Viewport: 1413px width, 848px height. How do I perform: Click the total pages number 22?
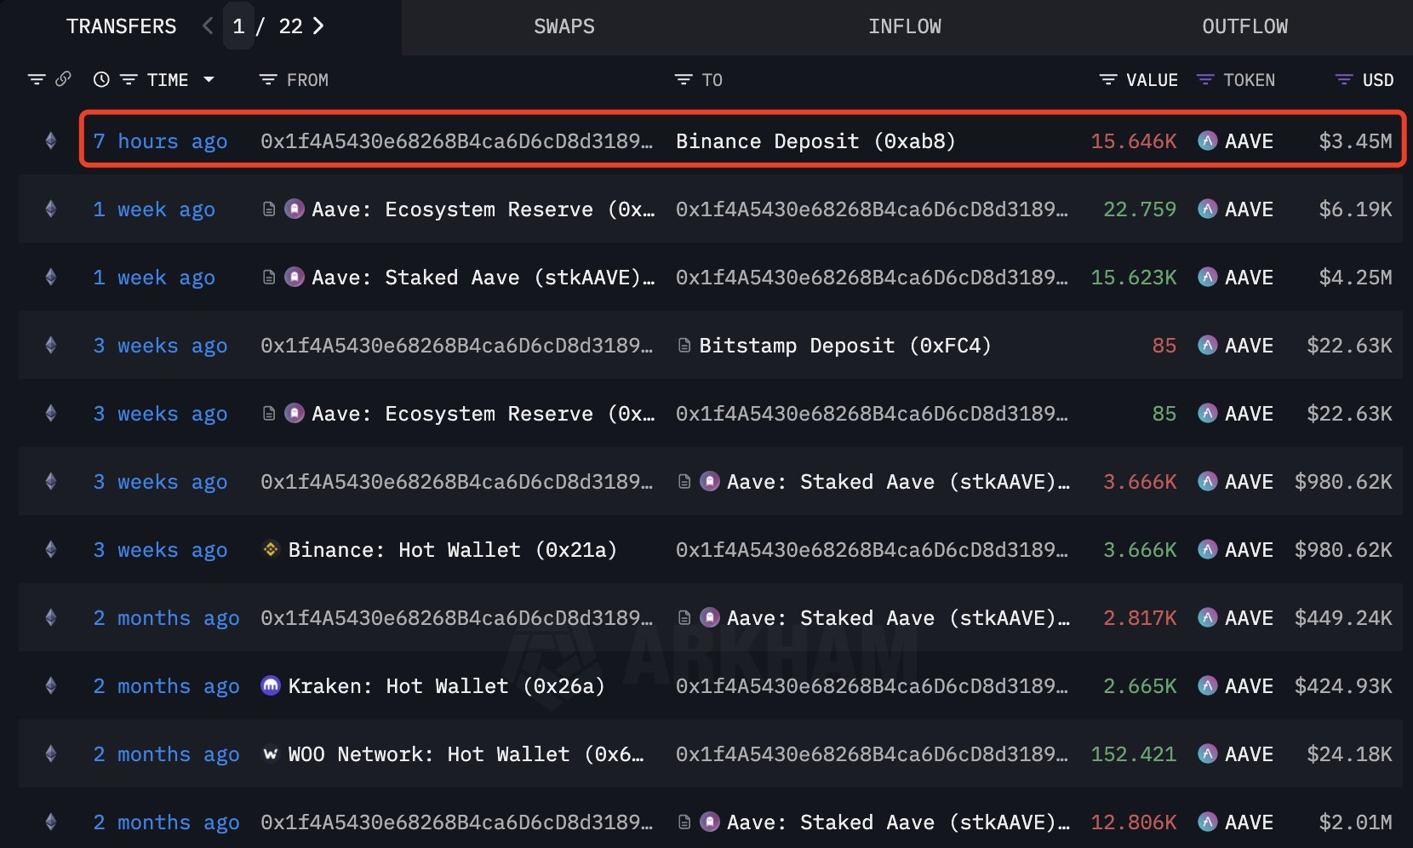tap(291, 26)
